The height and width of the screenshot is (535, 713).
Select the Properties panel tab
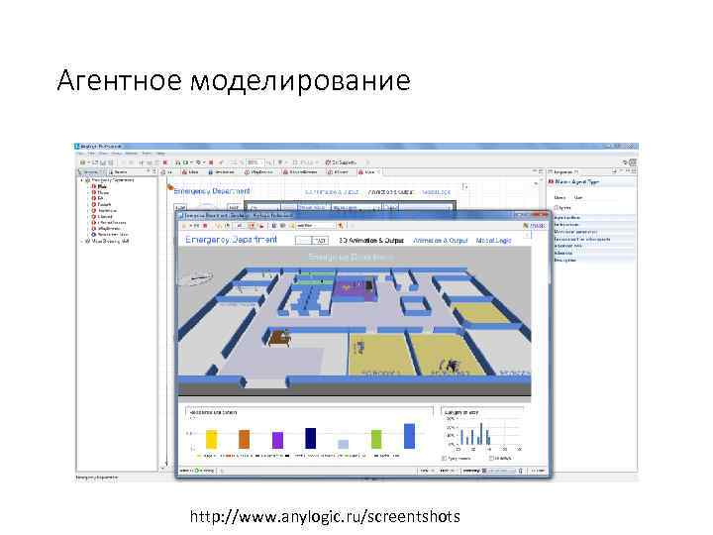[x=563, y=172]
